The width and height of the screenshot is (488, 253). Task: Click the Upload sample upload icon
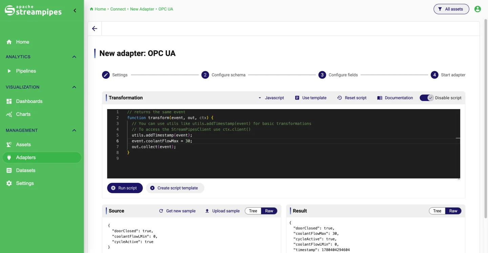207,211
